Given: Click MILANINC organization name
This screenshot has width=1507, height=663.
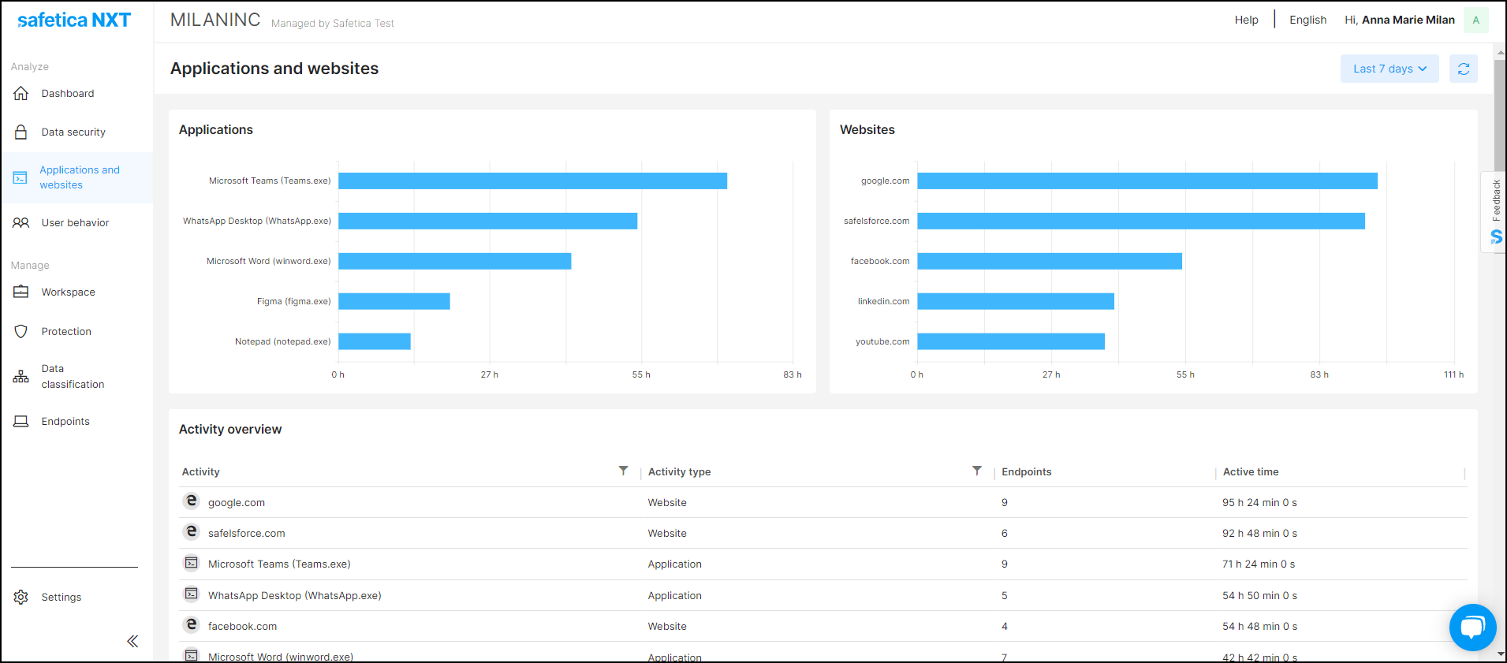Looking at the screenshot, I should (x=215, y=20).
